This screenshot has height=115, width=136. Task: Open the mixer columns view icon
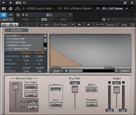coord(4,8)
